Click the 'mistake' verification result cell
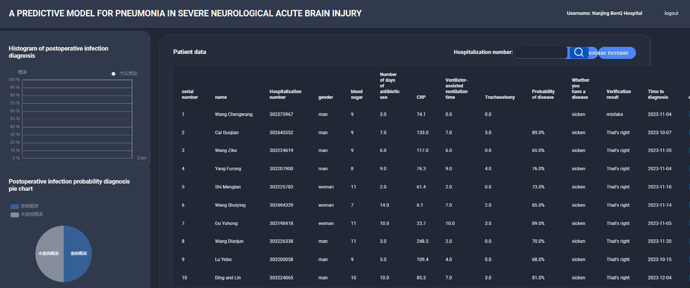Viewport: 690px width, 288px height. pos(614,114)
